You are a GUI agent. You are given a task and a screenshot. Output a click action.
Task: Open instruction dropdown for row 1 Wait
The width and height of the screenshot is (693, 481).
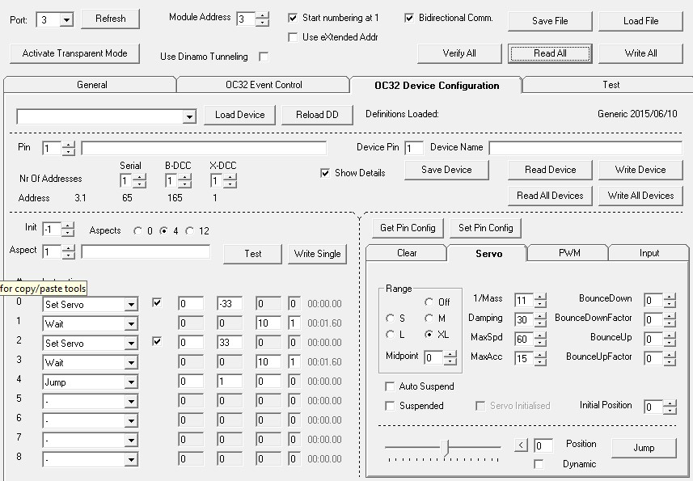click(131, 323)
